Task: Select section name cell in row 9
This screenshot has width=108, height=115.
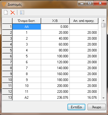Action: pyautogui.click(x=27, y=74)
